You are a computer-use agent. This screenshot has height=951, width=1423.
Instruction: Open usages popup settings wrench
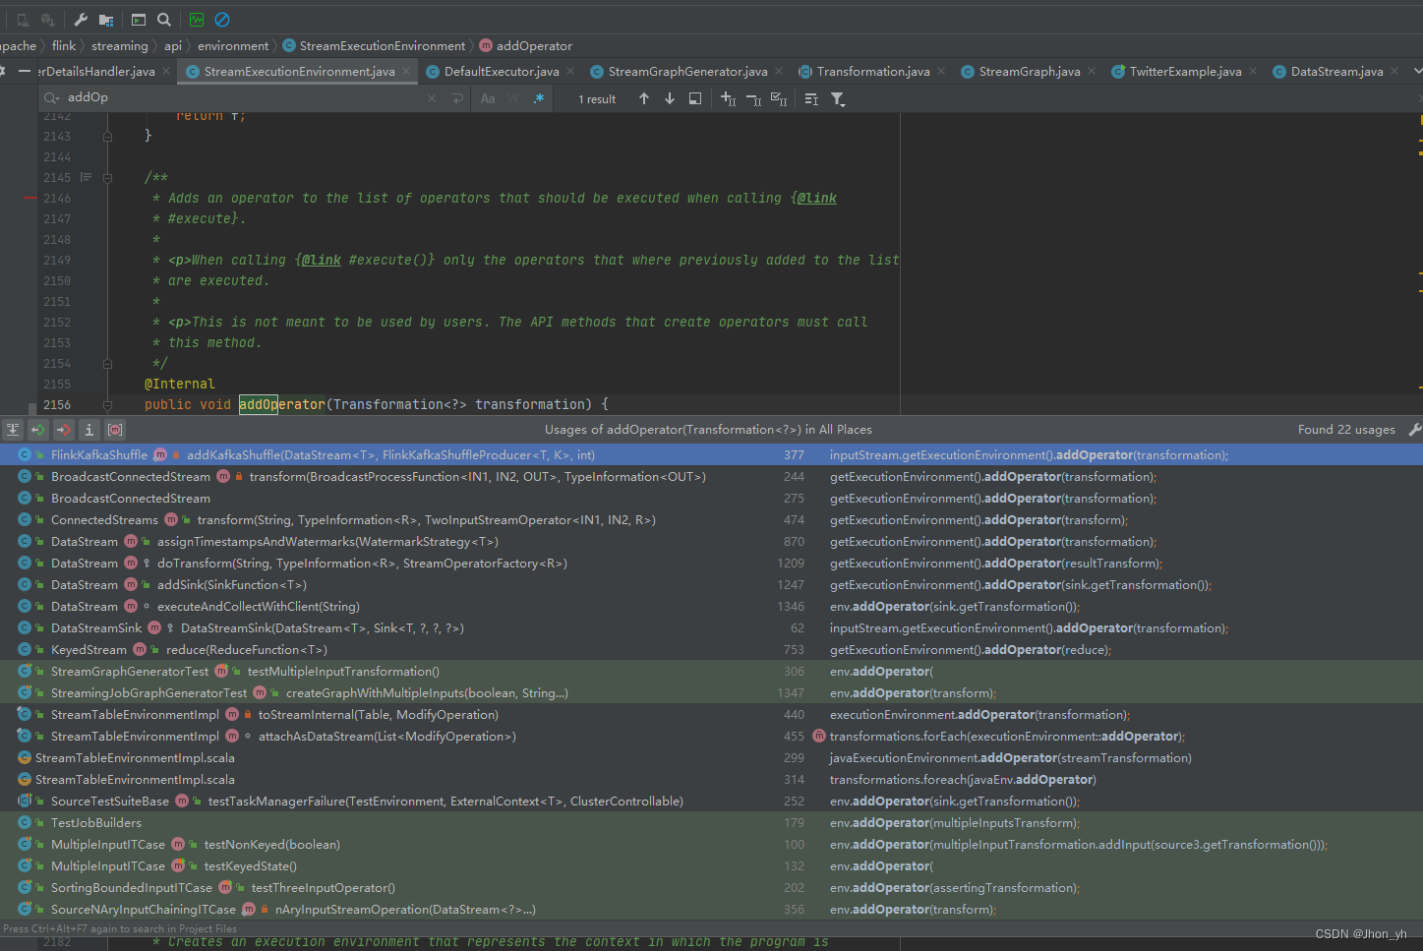click(1414, 430)
